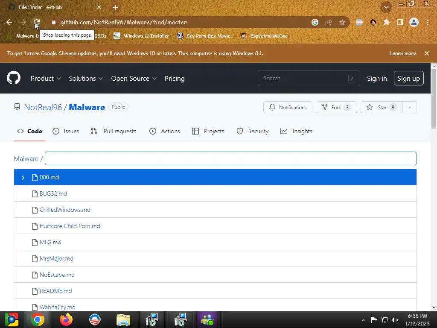437x328 pixels.
Task: Open the Chrome extensions puzzle icon
Action: click(386, 22)
